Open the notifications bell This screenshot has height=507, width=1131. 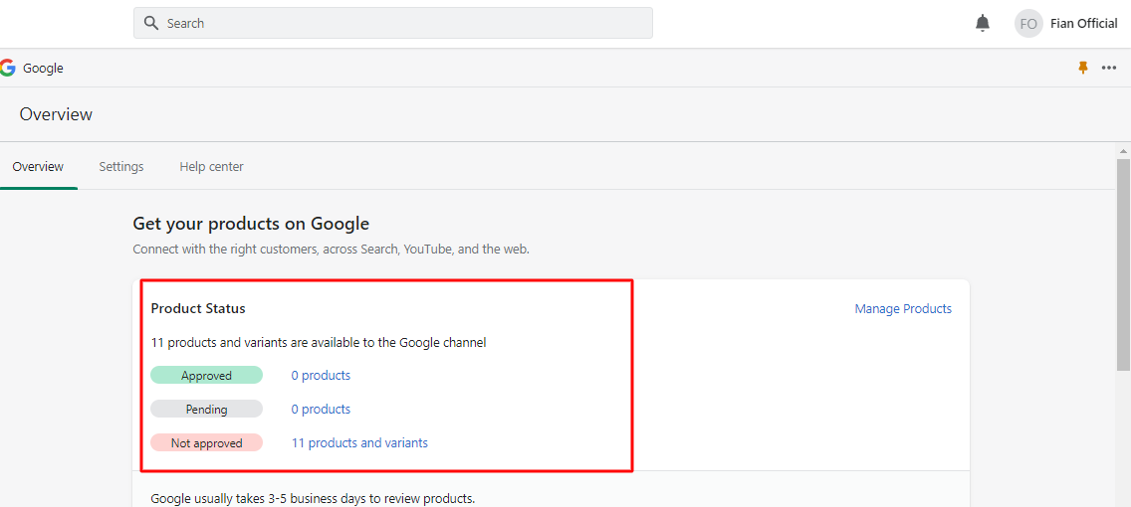click(983, 23)
